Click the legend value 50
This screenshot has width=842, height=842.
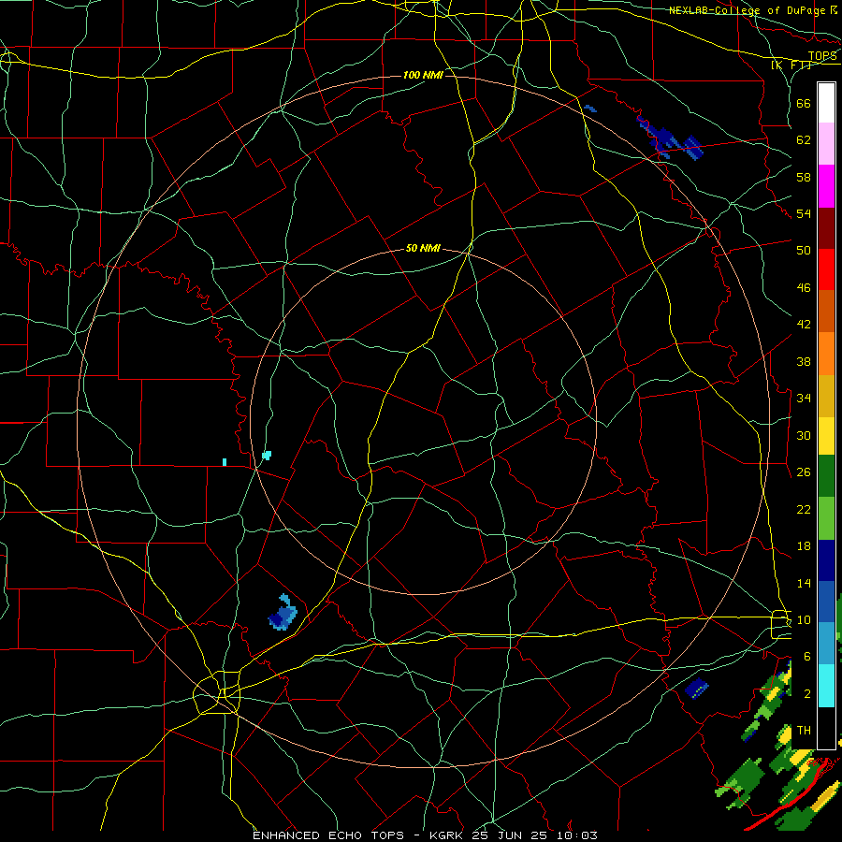tap(804, 250)
